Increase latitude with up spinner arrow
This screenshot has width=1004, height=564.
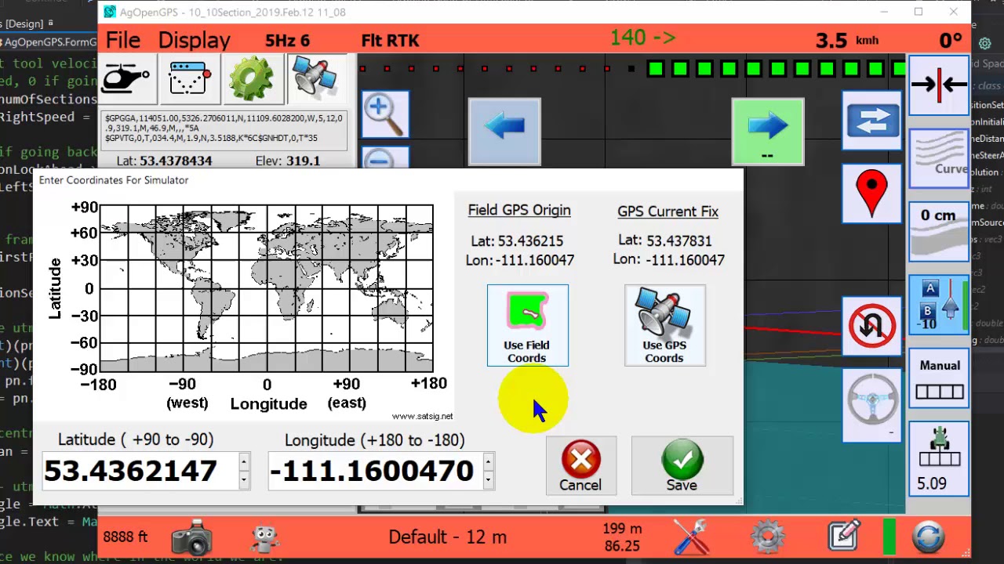[x=244, y=461]
